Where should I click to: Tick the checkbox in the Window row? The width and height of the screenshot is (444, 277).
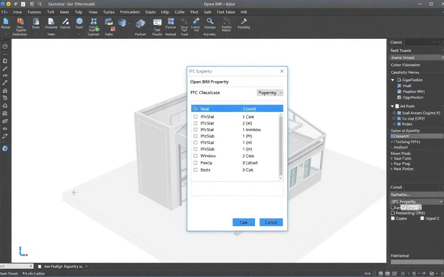[x=196, y=156]
